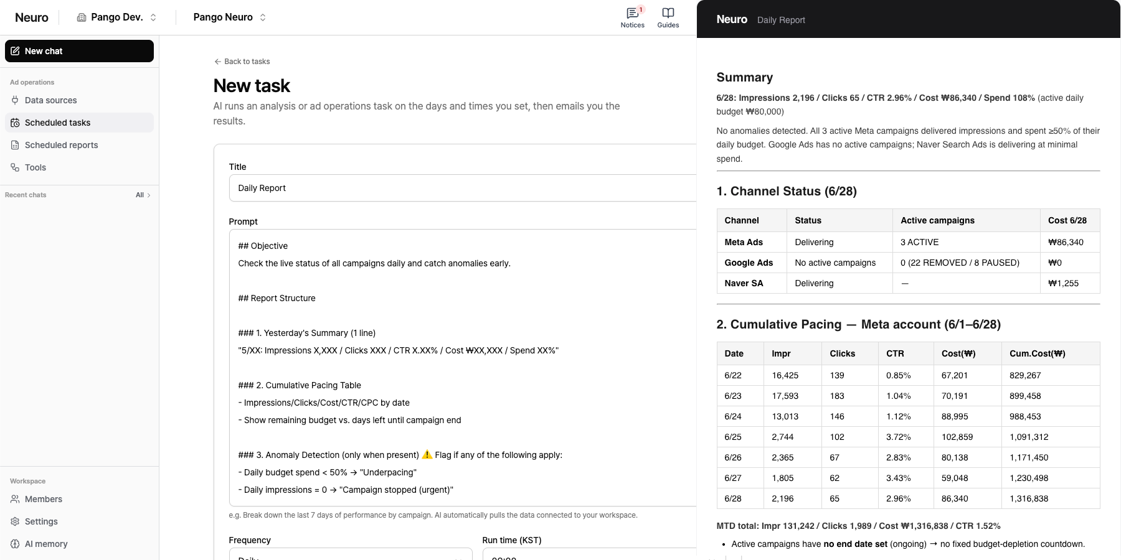Click the Members people icon
The width and height of the screenshot is (1121, 560).
coord(15,499)
